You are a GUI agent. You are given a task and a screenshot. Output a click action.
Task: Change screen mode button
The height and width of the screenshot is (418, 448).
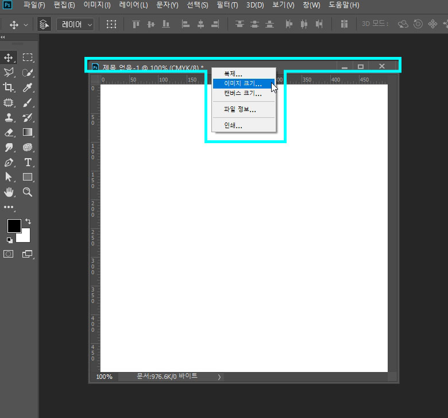pyautogui.click(x=28, y=254)
